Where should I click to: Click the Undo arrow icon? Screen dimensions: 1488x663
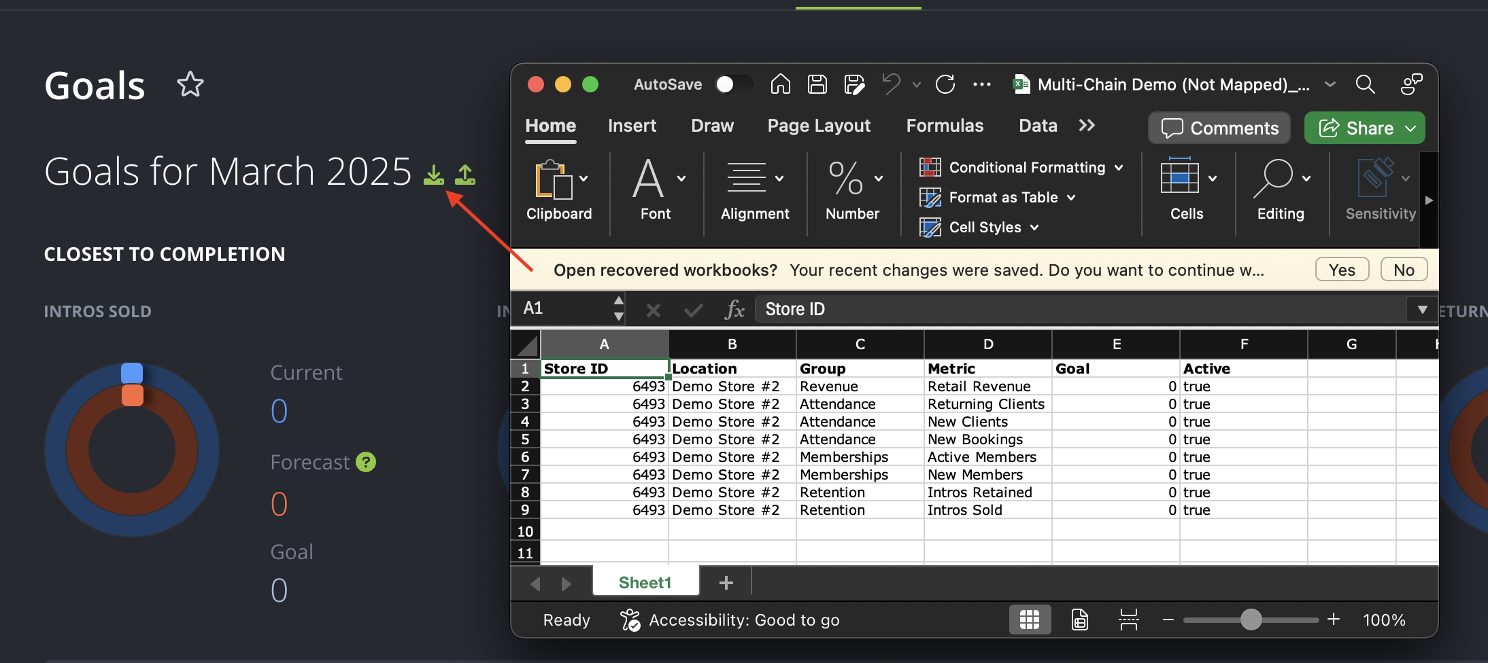click(x=892, y=84)
